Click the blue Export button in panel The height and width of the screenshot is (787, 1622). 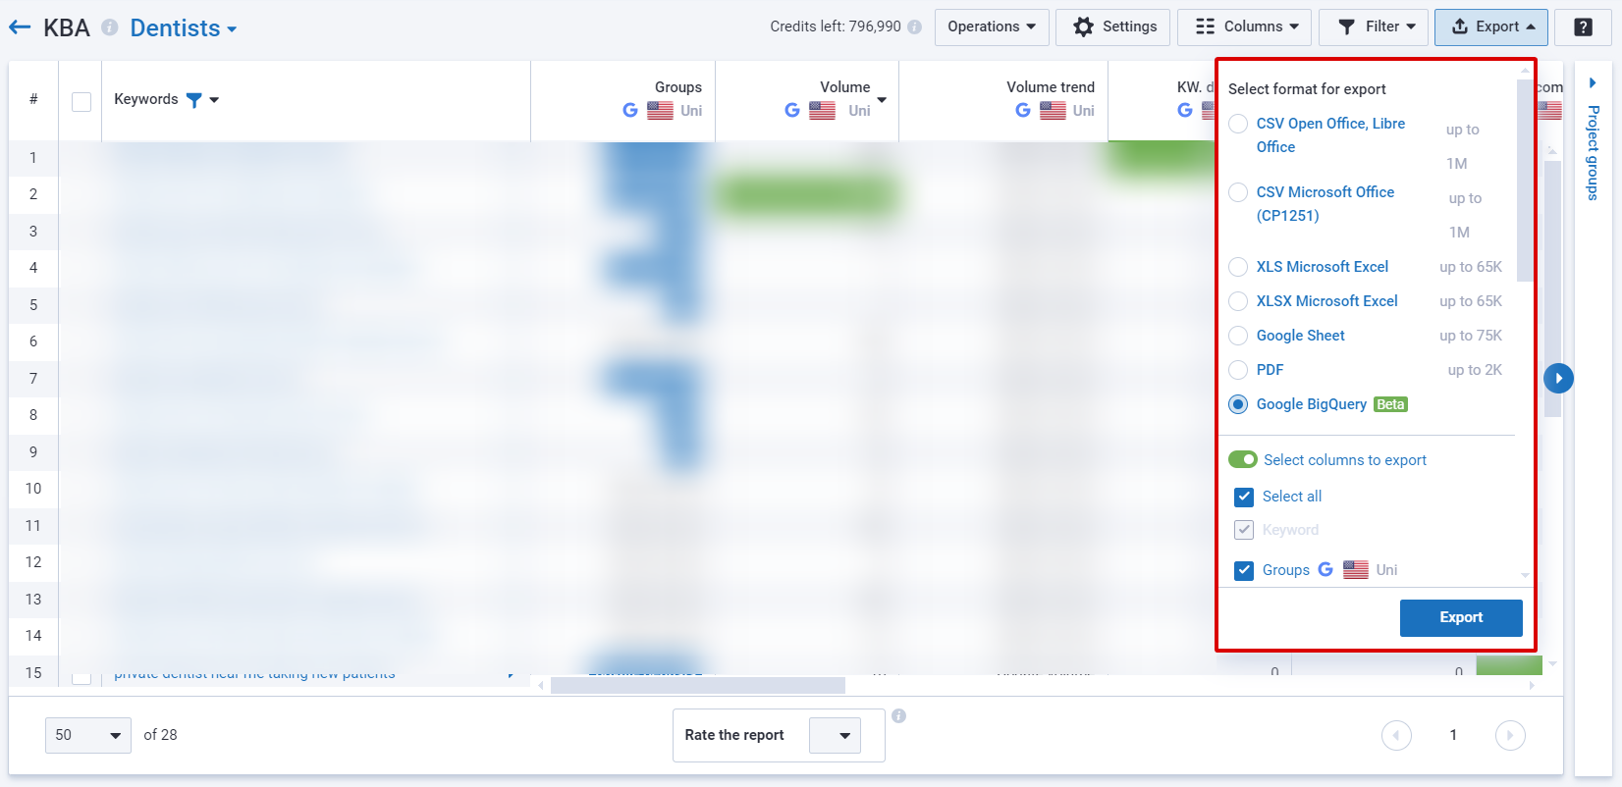pyautogui.click(x=1460, y=617)
